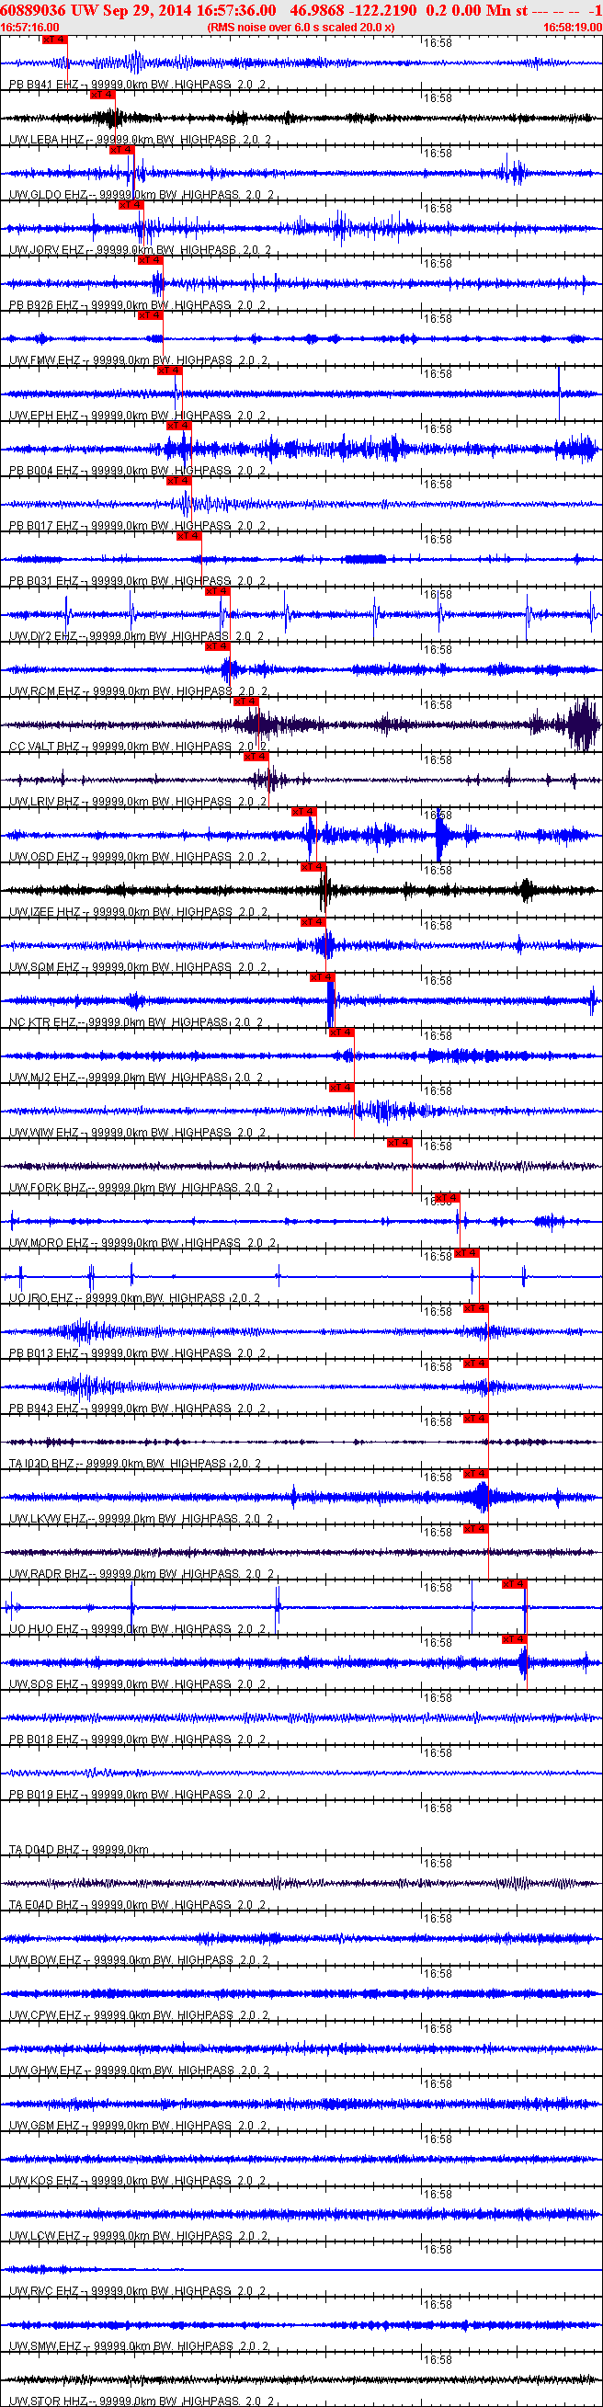Image resolution: width=603 pixels, height=2407 pixels.
Task: Click the red pick flag on UW WIW trace
Action: [x=341, y=1088]
